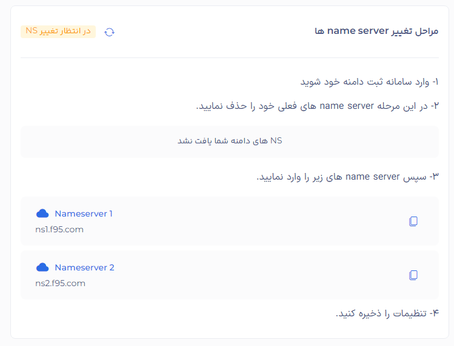Image resolution: width=454 pixels, height=346 pixels.
Task: Click the ns1.f95.com address text
Action: pyautogui.click(x=59, y=229)
